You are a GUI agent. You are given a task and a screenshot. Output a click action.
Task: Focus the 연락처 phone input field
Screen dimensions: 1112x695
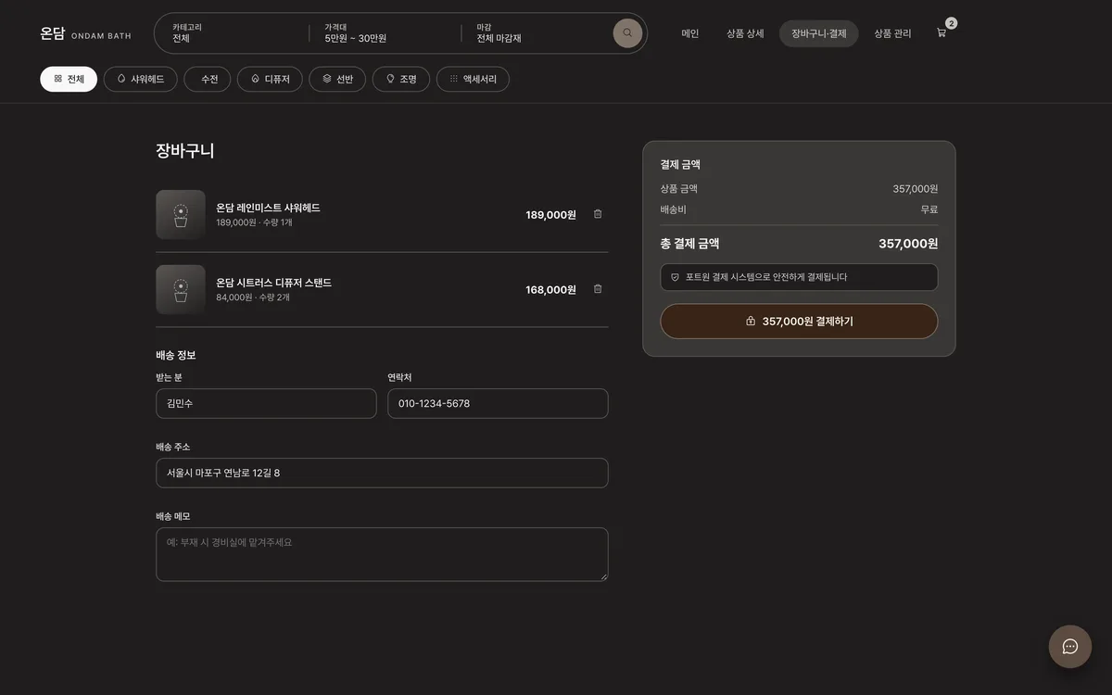point(498,403)
